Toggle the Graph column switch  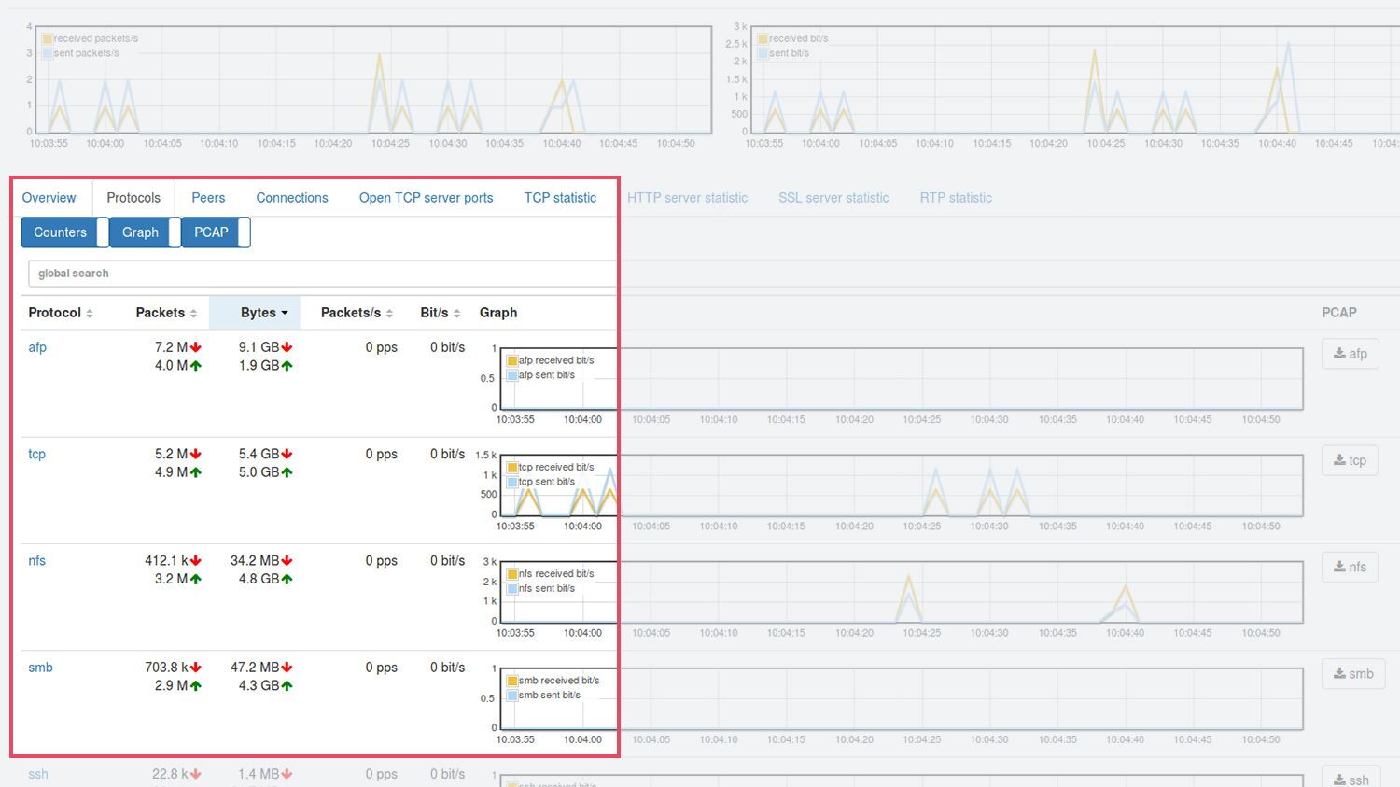point(175,232)
